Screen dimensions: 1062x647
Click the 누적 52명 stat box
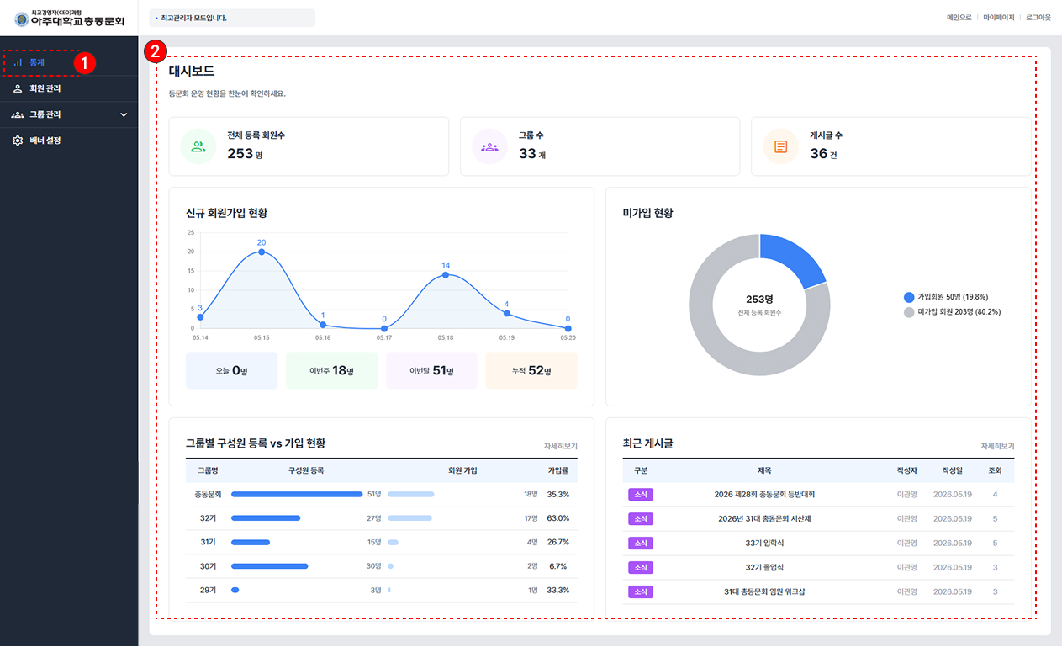tap(531, 371)
